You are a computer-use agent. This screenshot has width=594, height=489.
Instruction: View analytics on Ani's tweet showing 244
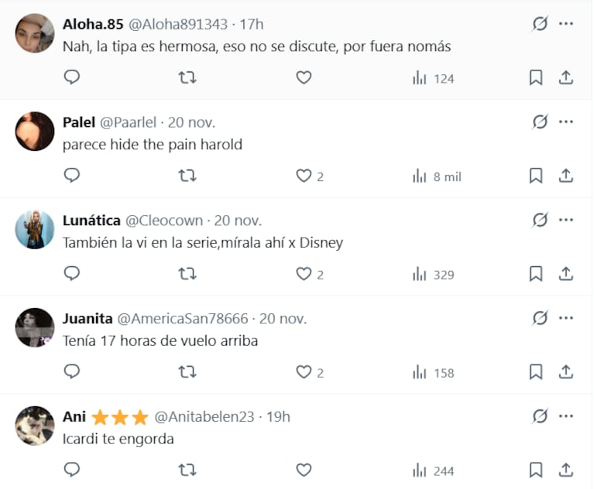(x=433, y=470)
